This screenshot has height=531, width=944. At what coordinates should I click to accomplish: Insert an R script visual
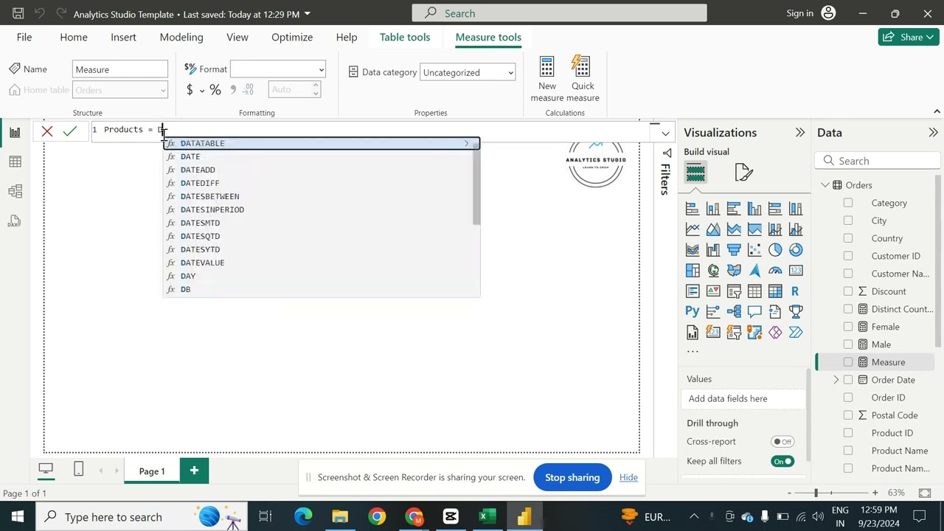[796, 291]
